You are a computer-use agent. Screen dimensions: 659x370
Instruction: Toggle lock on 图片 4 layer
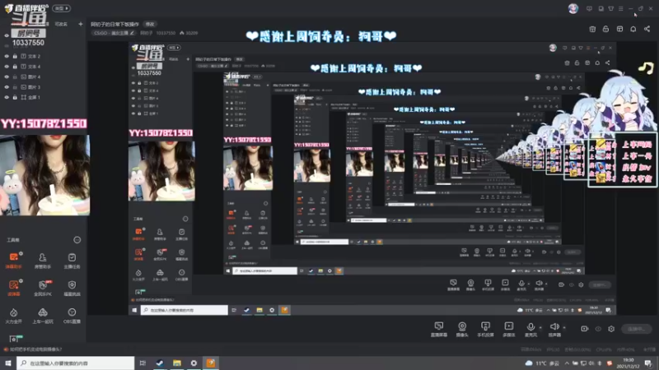[x=15, y=76]
